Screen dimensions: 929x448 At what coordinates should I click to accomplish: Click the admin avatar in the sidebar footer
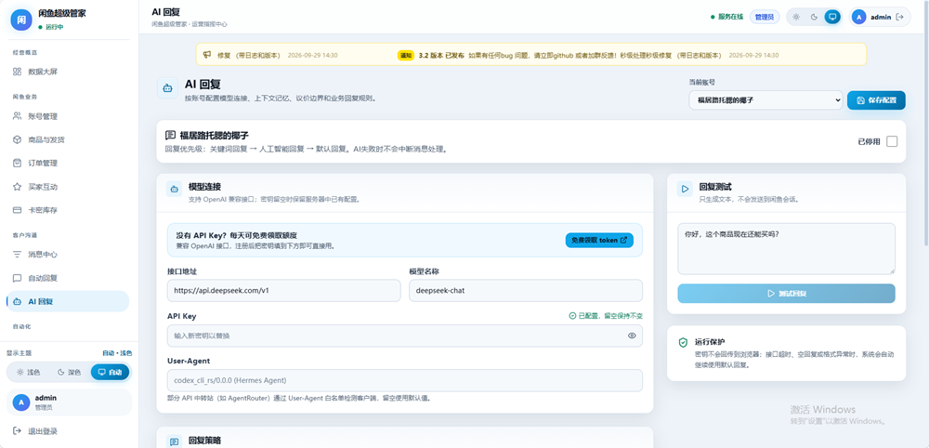point(21,402)
